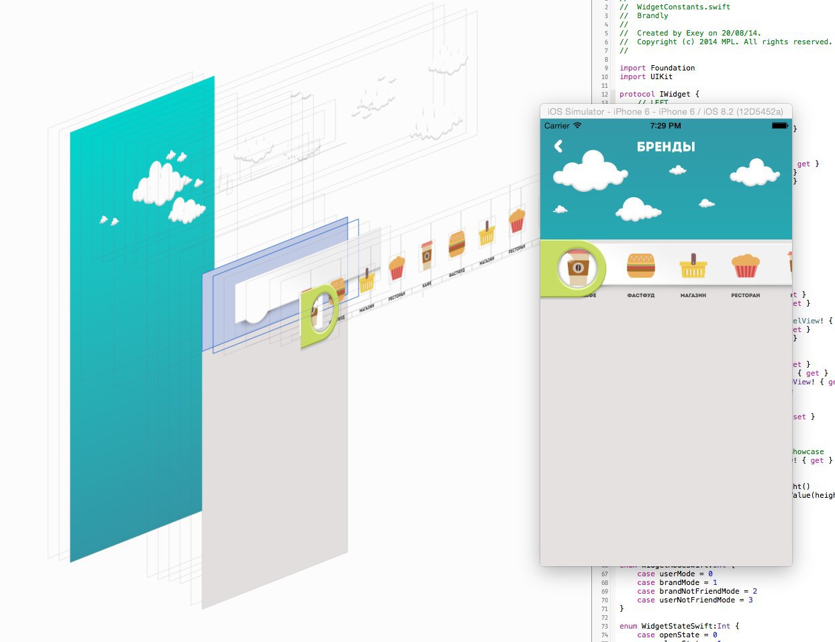Click the empty gray list area in simulator
The height and width of the screenshot is (642, 835).
(x=666, y=433)
